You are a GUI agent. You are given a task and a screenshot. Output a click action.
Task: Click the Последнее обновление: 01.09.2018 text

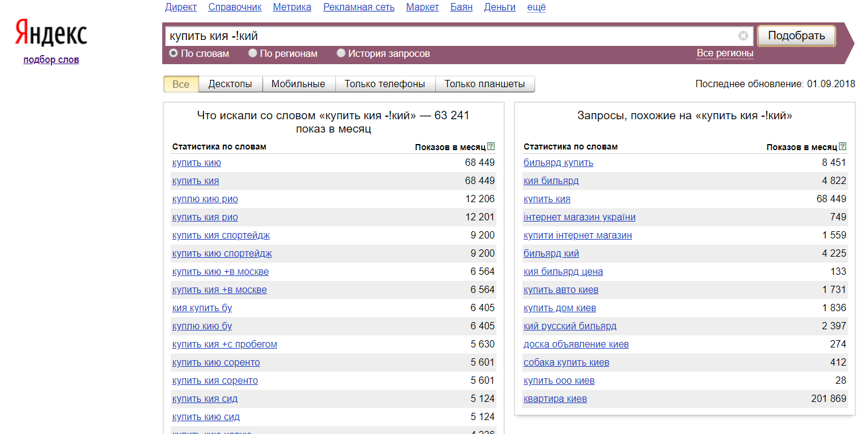775,84
